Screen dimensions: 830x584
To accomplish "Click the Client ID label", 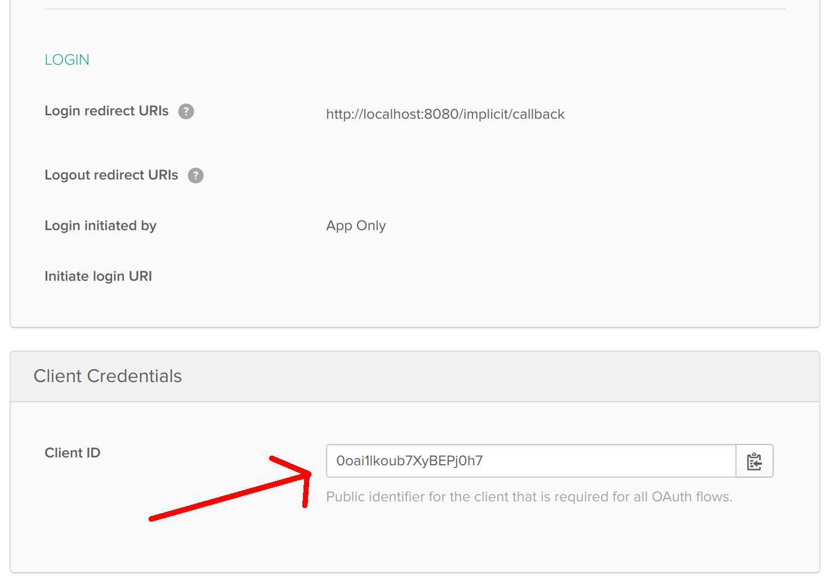I will [x=72, y=453].
